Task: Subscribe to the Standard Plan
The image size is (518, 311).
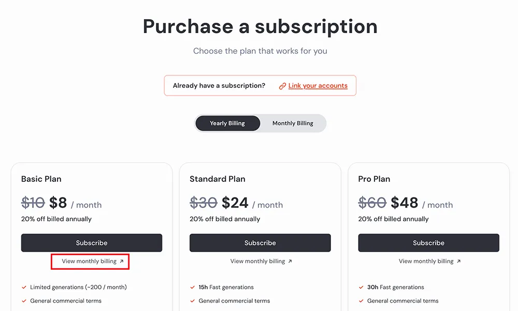Action: (x=260, y=243)
